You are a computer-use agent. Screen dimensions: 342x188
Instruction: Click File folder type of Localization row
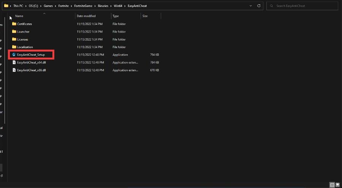119,47
